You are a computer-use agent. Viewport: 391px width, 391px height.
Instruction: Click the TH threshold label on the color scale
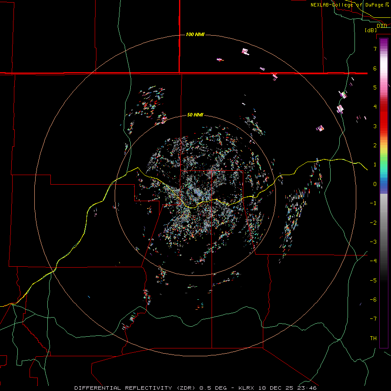click(x=373, y=338)
